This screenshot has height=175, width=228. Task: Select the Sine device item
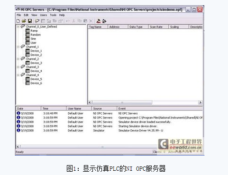(x=33, y=39)
